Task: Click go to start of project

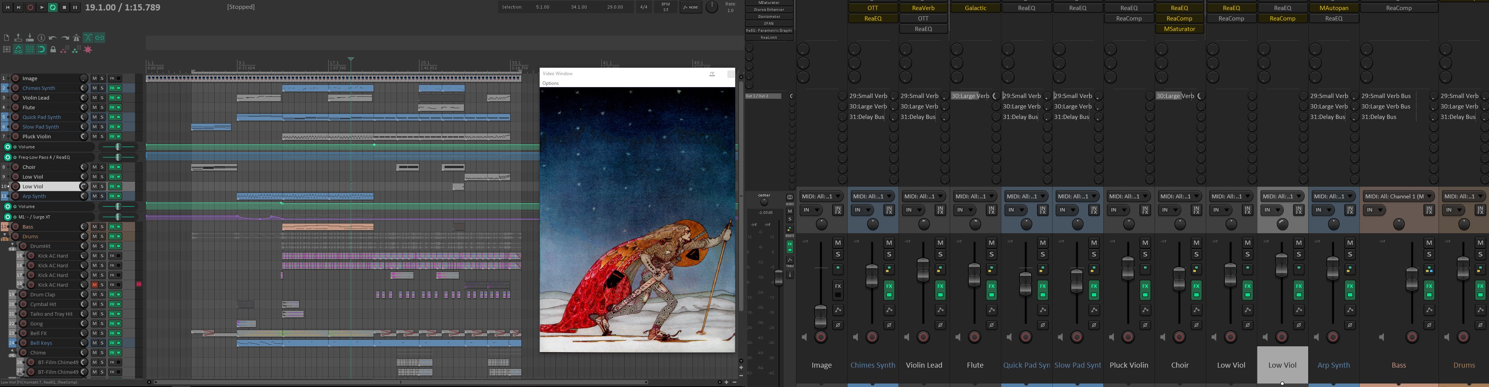Action: click(7, 7)
